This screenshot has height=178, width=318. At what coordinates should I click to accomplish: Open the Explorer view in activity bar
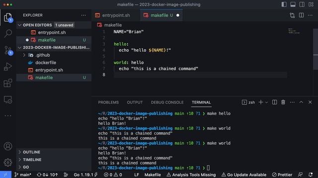tap(8, 17)
